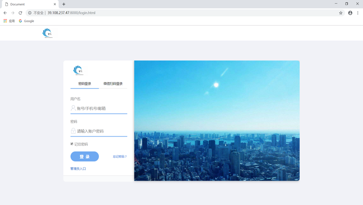The height and width of the screenshot is (205, 363).
Task: Open the 忘记密码？ link
Action: click(120, 156)
